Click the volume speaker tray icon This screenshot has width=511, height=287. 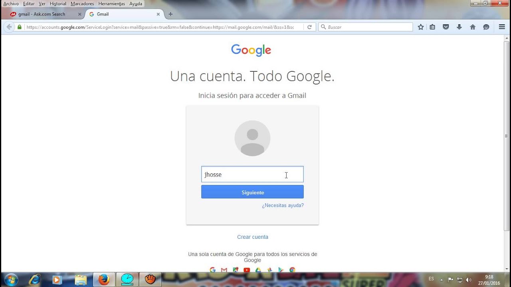[468, 279]
